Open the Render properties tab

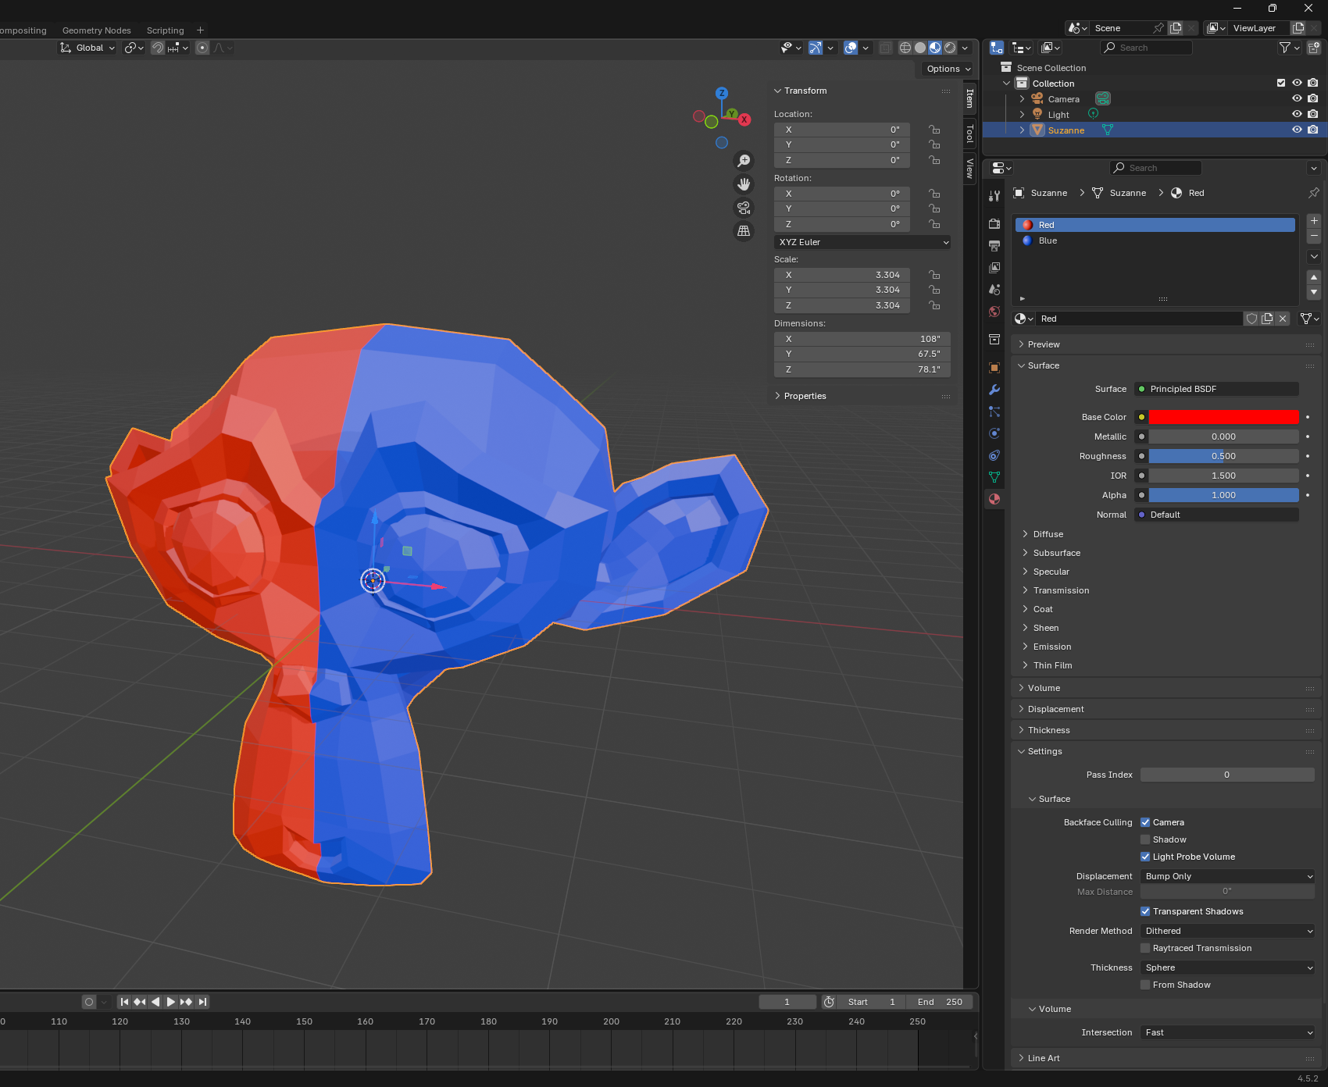click(x=994, y=223)
